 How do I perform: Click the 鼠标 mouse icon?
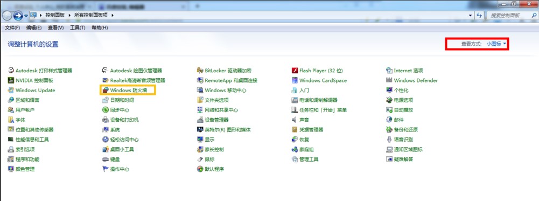(x=200, y=160)
